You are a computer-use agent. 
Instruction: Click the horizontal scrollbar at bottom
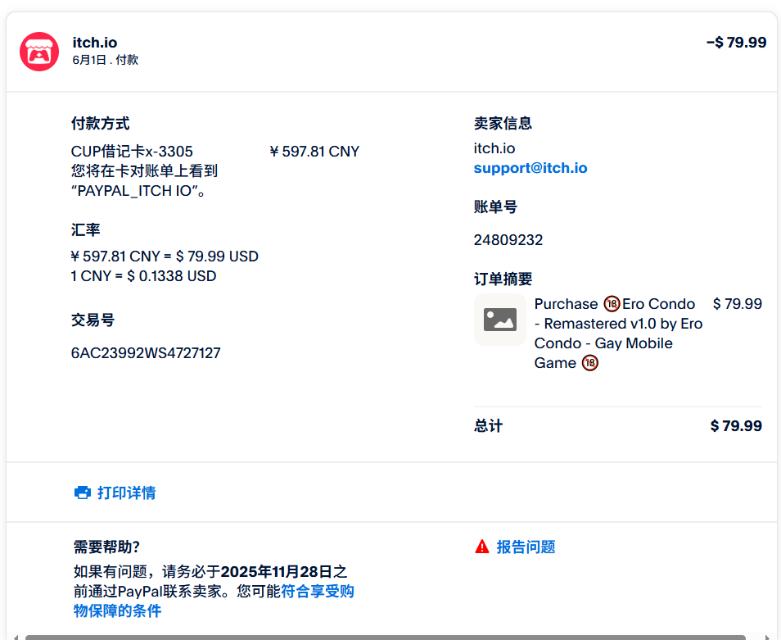point(385,637)
